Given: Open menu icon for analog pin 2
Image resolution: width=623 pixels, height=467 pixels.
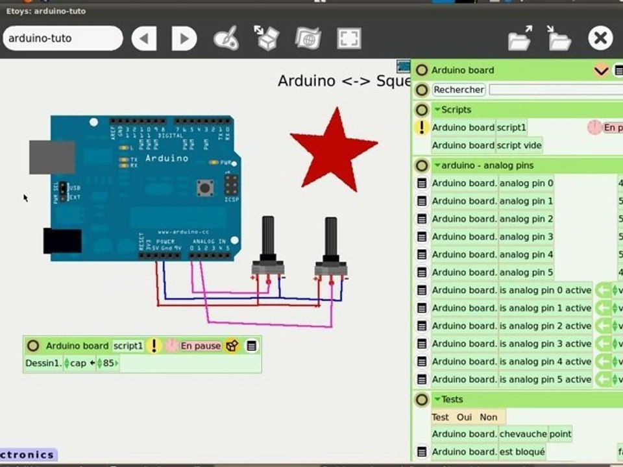Looking at the screenshot, I should click(422, 219).
